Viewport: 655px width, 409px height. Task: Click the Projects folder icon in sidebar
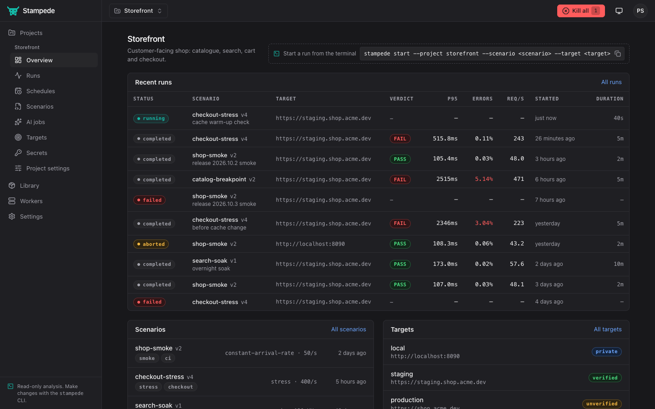12,33
